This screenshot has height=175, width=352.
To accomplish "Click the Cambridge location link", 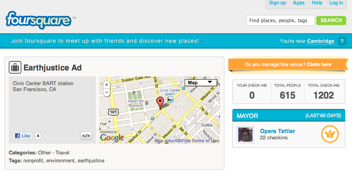I will 321,41.
